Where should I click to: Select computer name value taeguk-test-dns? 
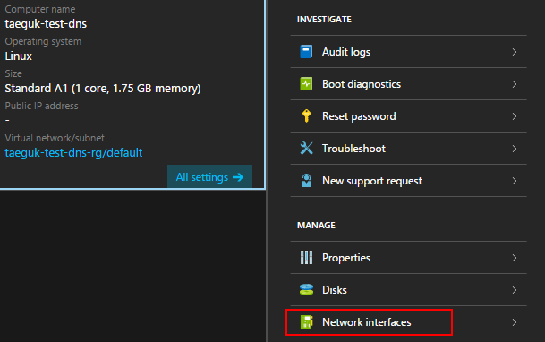tap(46, 24)
